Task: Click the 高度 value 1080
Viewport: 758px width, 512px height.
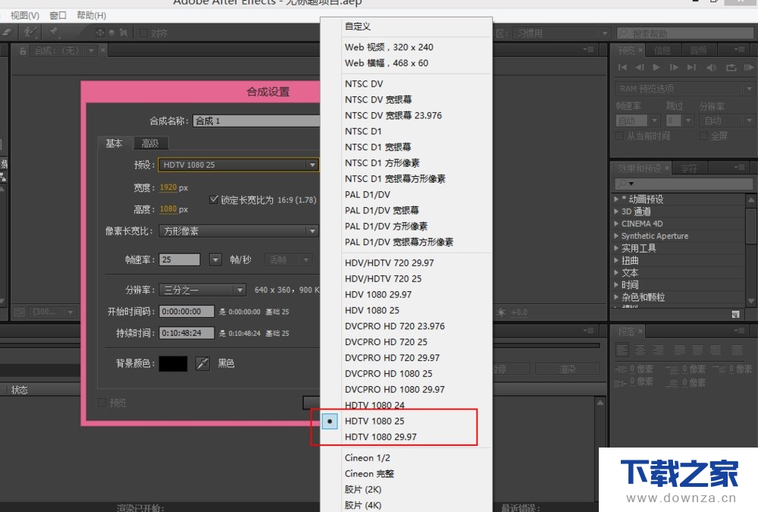Action: pyautogui.click(x=168, y=209)
